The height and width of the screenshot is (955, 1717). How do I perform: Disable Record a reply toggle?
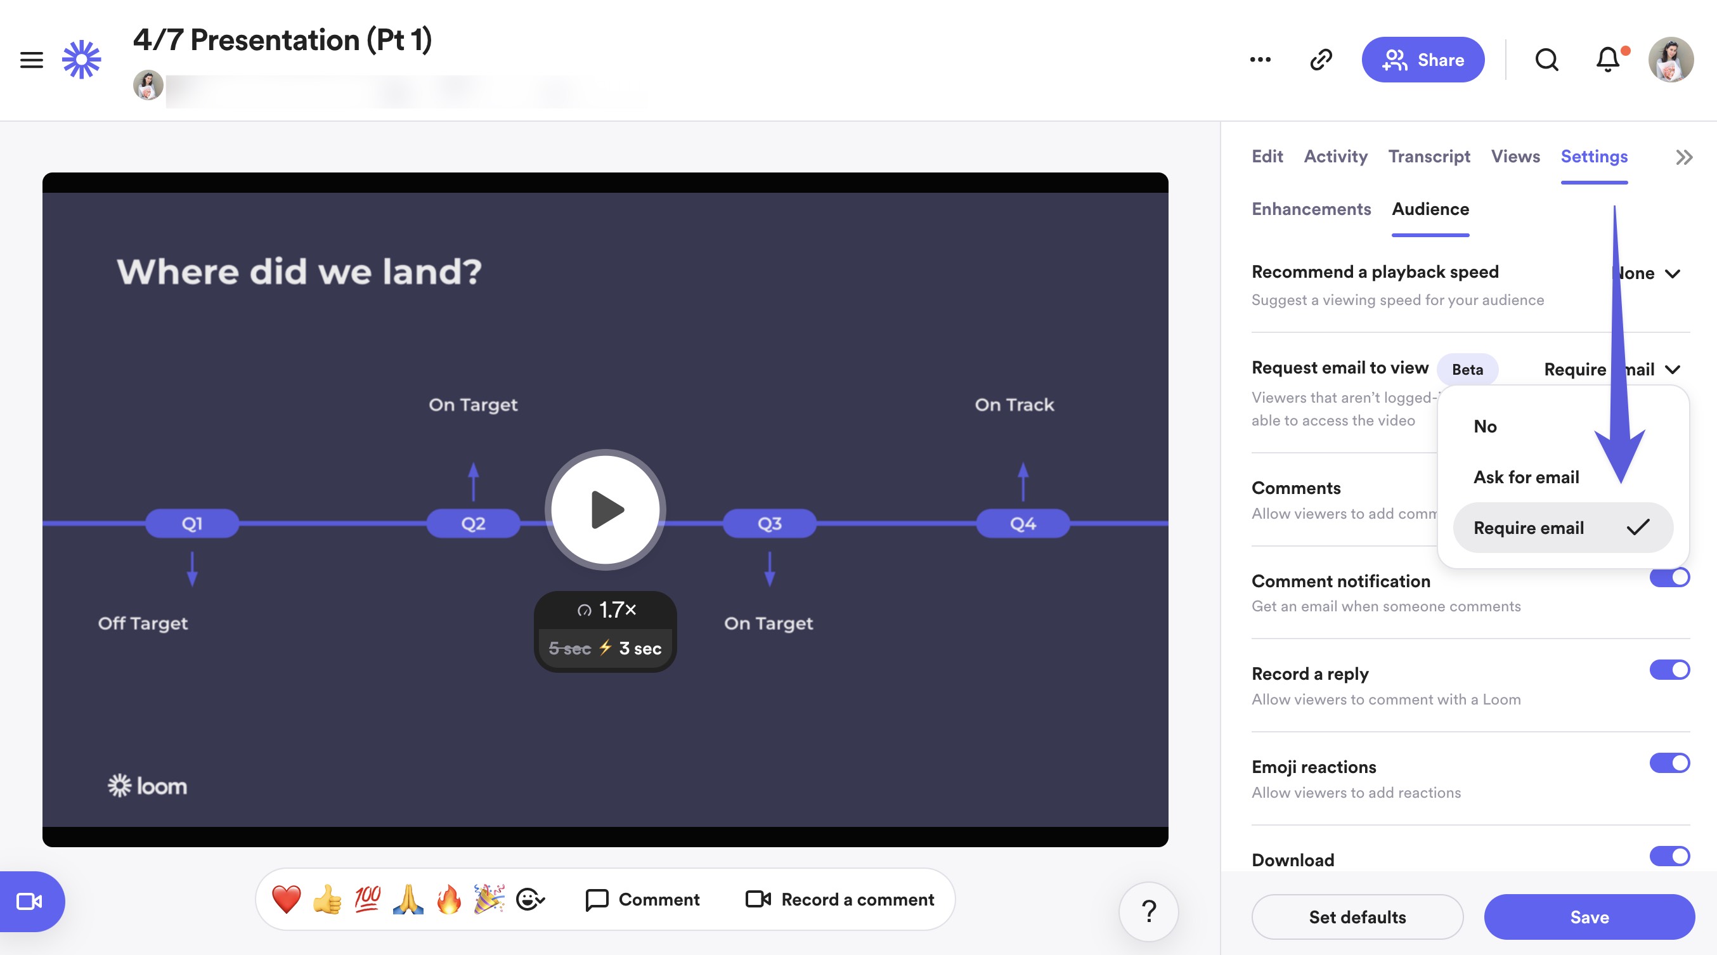[x=1669, y=670]
